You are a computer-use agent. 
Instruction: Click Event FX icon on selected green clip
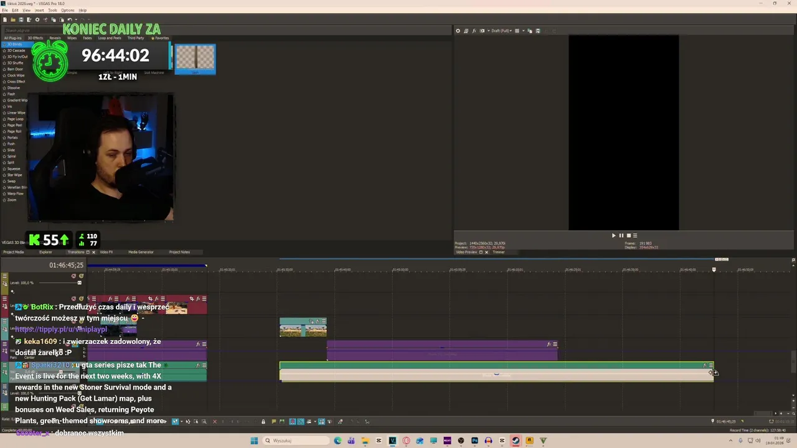click(x=705, y=365)
